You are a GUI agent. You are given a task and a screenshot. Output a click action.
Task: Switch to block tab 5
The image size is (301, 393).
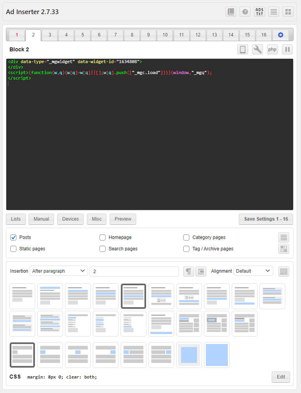(83, 35)
